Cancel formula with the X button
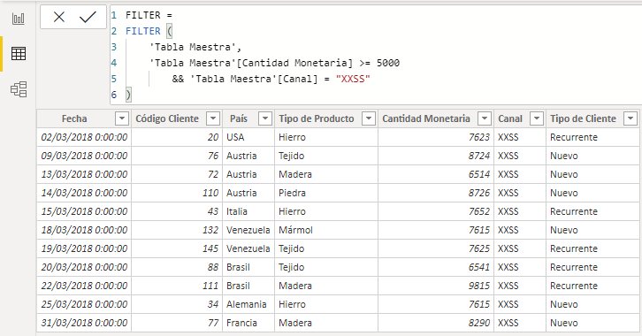The image size is (642, 336). pos(59,17)
